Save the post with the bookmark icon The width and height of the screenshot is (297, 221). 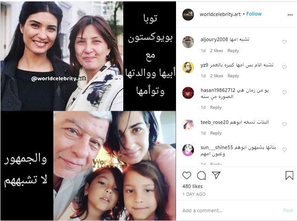click(289, 175)
